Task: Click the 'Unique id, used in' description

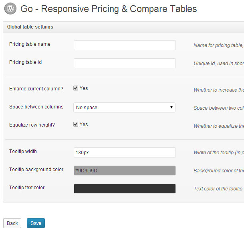Action: (219, 63)
